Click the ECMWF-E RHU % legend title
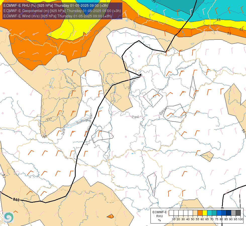The image size is (246, 226). [160, 216]
